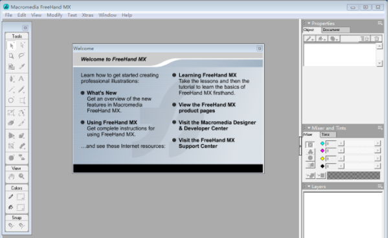Select the Hand tool under View
This screenshot has height=238, width=389.
click(x=11, y=177)
